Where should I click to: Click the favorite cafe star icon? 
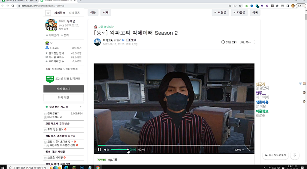(x=48, y=13)
